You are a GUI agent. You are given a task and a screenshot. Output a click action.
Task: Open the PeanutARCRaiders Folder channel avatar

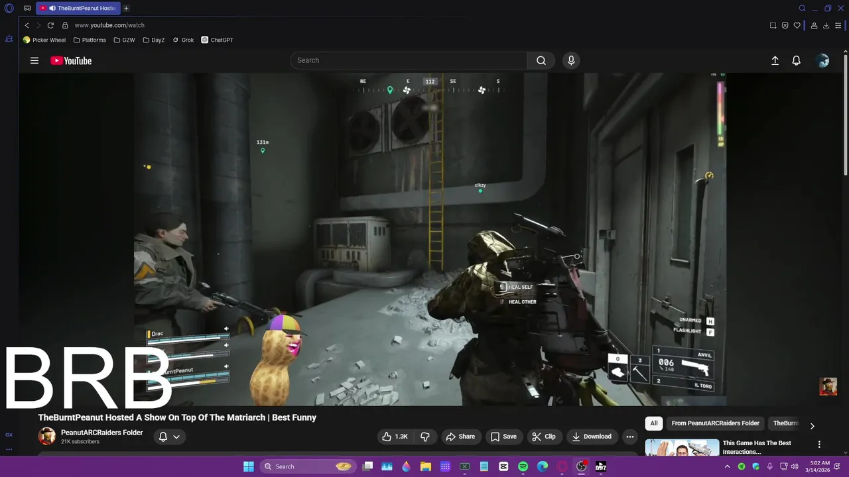[x=46, y=436]
